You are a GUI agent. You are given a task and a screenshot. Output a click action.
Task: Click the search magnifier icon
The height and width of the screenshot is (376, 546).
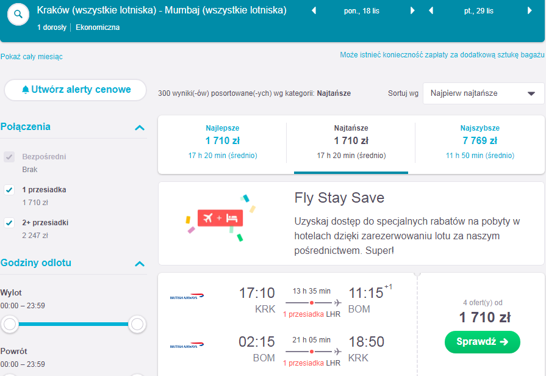coord(18,14)
